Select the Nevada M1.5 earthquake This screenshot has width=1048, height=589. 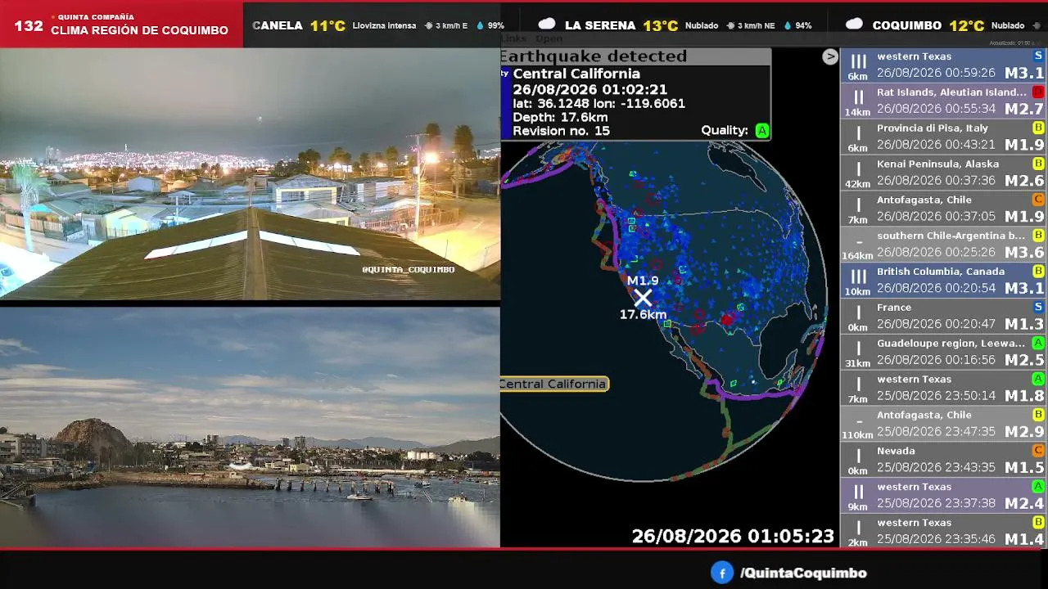(x=943, y=459)
